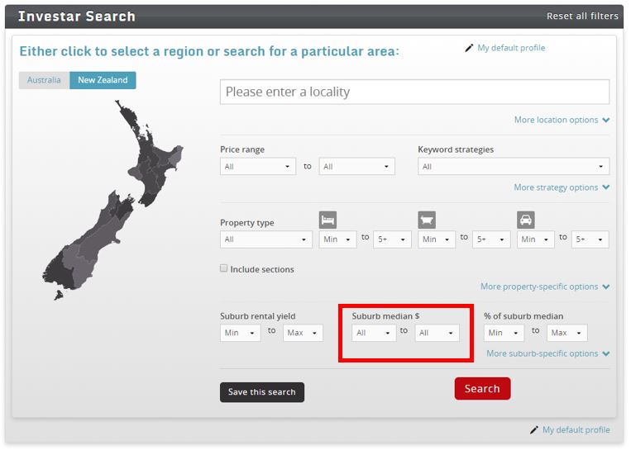Open car spaces 5+ maximum dropdown
This screenshot has width=631, height=450.
(x=590, y=239)
